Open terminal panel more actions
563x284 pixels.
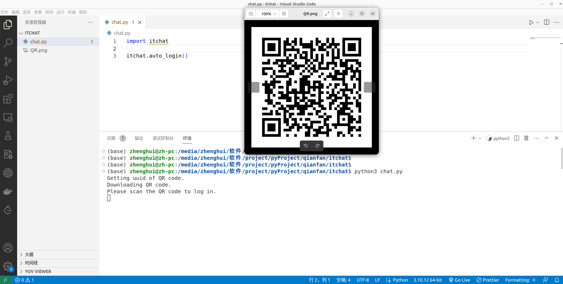pos(536,138)
